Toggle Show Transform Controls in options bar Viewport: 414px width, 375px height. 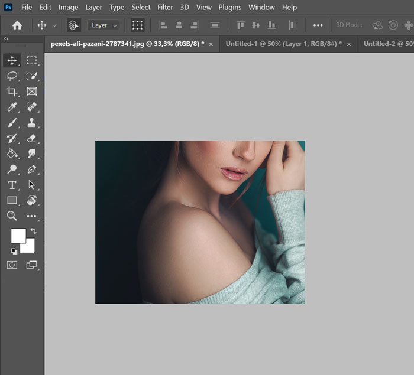pos(138,25)
